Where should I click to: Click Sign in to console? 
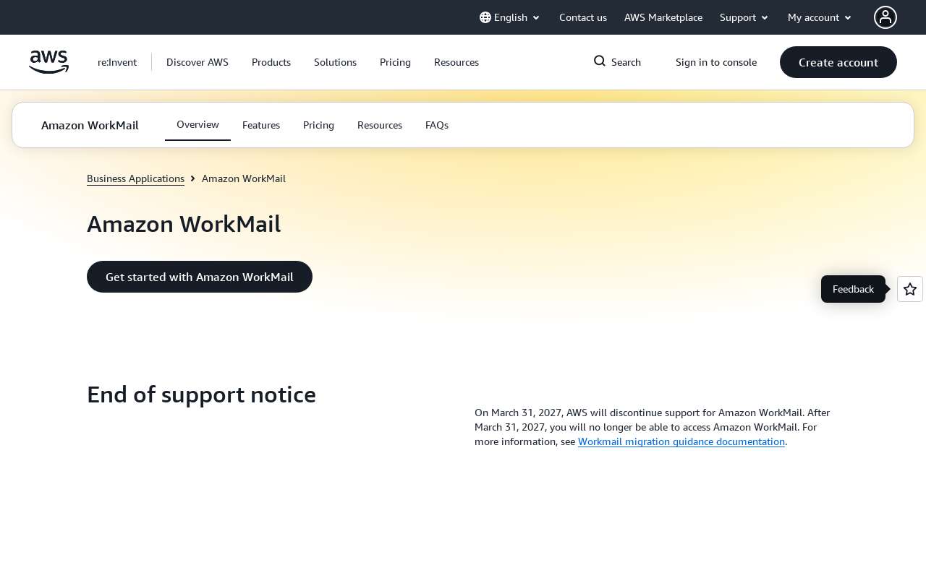point(716,62)
